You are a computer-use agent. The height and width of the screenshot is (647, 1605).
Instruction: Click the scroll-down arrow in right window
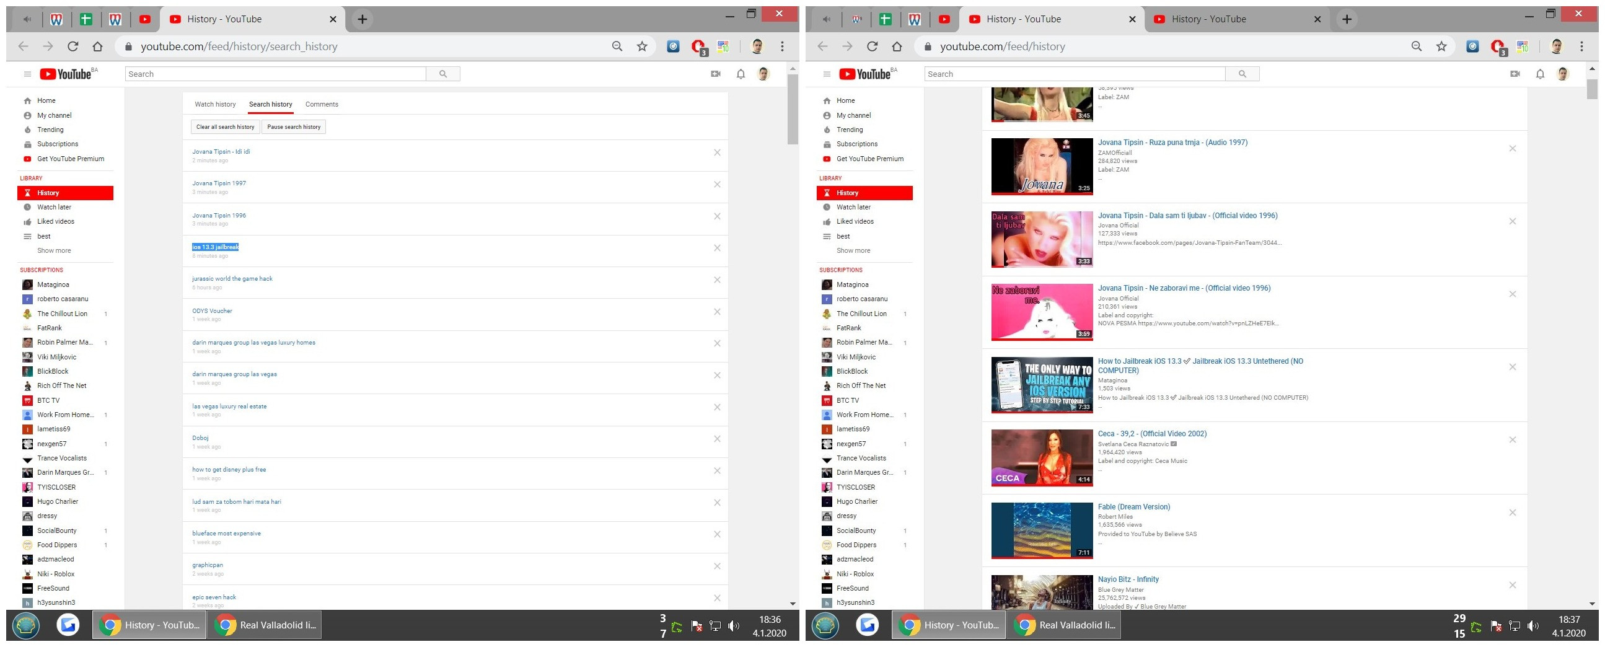point(1592,604)
